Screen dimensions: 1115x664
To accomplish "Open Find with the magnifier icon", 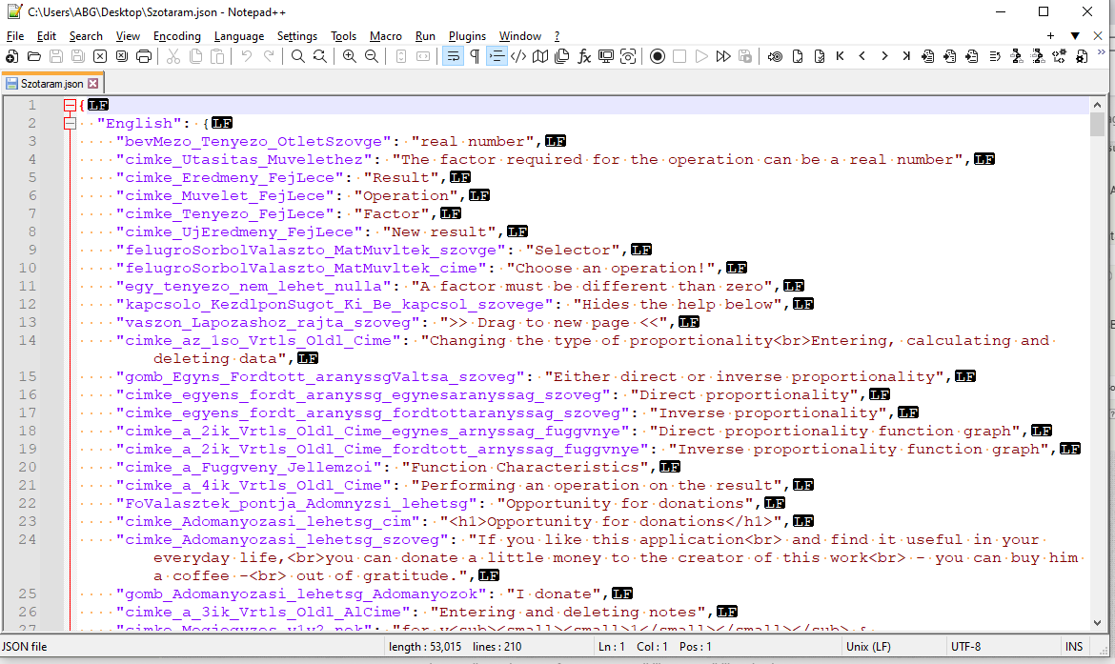I will click(x=298, y=57).
